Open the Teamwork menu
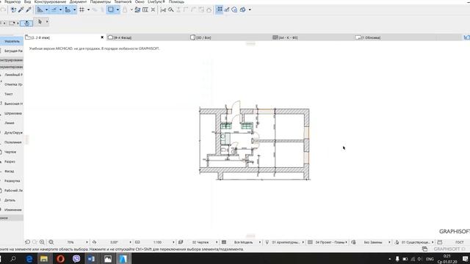The image size is (470, 264). click(x=123, y=1)
